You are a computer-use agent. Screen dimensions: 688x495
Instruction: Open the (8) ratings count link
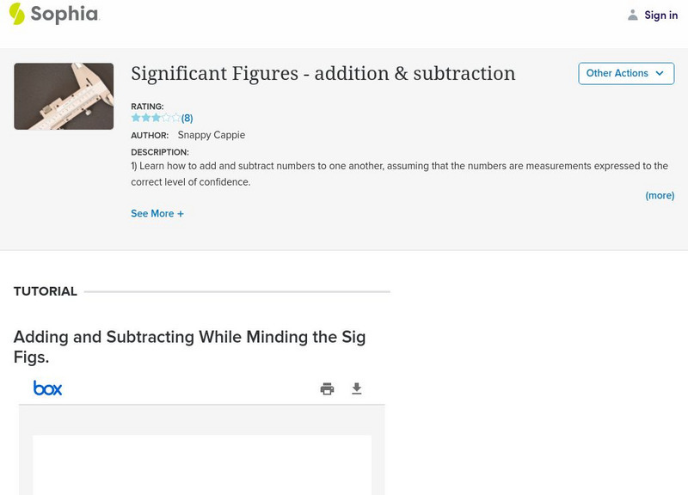click(x=187, y=119)
